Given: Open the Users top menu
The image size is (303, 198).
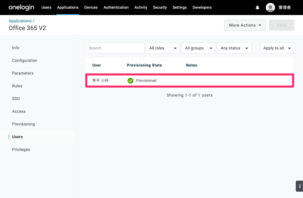Looking at the screenshot, I should point(46,7).
